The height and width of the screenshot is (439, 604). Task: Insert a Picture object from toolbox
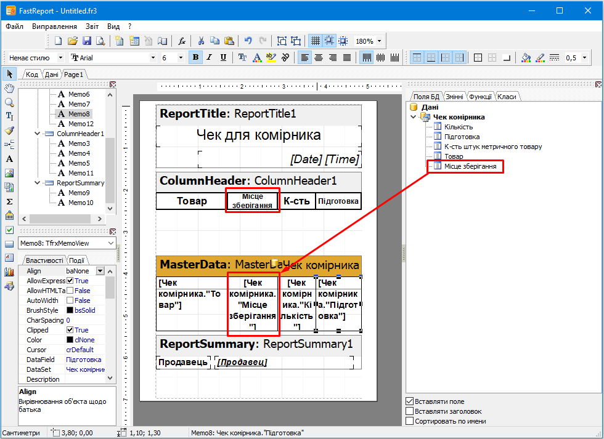[9, 173]
